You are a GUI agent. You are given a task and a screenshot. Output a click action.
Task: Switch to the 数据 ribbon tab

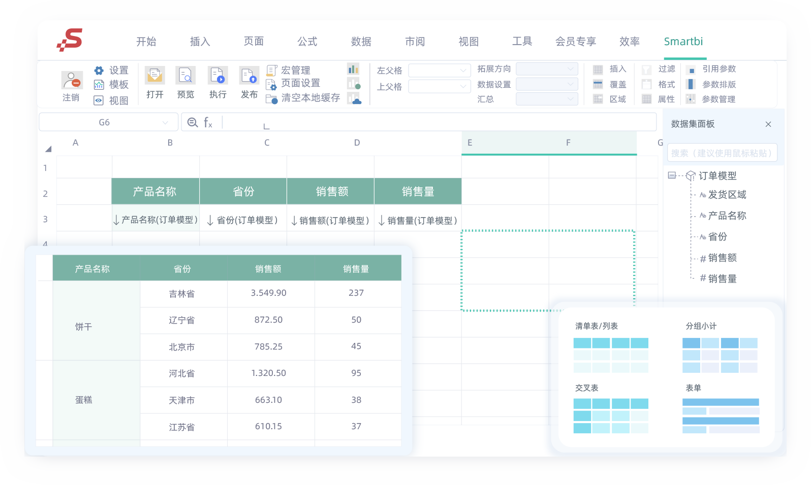[361, 42]
